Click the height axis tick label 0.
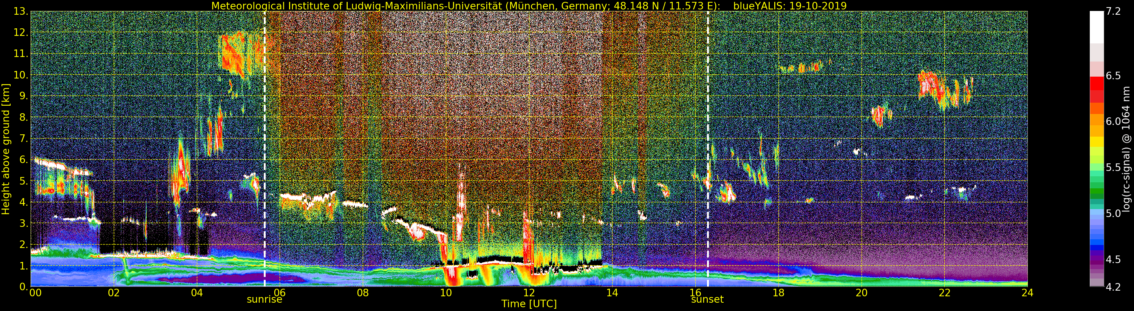Screen dimensions: 1134x311 tap(24, 287)
